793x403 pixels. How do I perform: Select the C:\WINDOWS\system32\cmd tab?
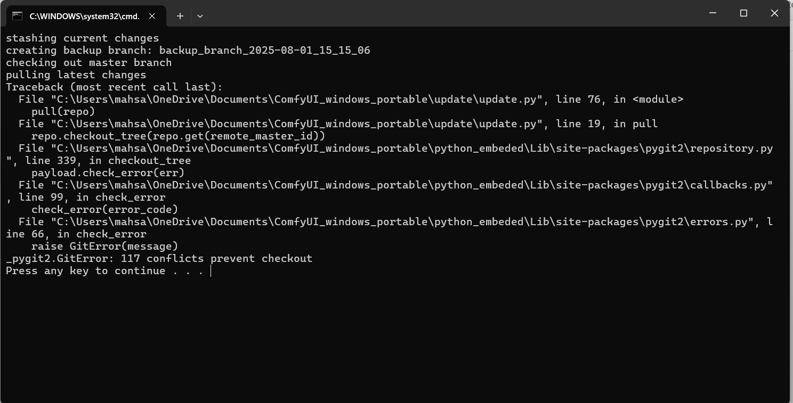(84, 16)
